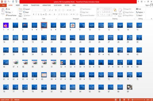The image size is (153, 101).
Task: Reset the slide layout
Action: coord(26,12)
